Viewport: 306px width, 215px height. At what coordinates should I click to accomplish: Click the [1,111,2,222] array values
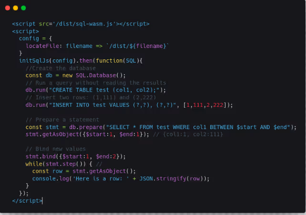(x=205, y=105)
